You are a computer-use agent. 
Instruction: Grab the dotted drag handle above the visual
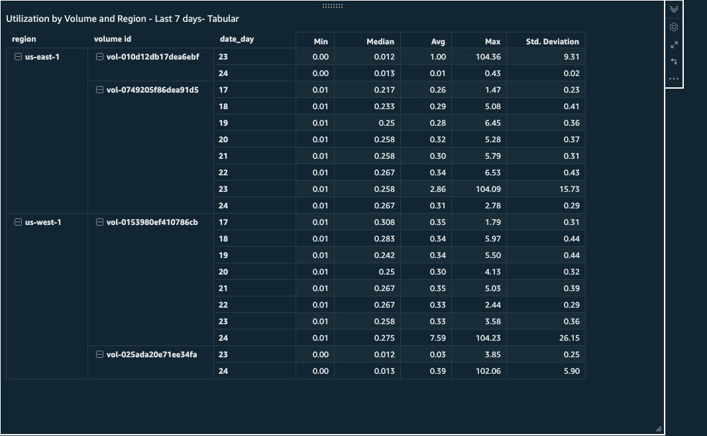[x=333, y=5]
